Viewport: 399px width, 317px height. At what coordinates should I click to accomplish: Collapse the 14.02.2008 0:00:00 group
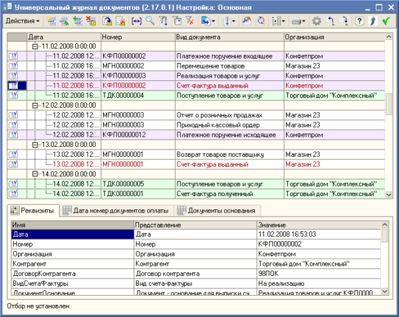coord(35,174)
